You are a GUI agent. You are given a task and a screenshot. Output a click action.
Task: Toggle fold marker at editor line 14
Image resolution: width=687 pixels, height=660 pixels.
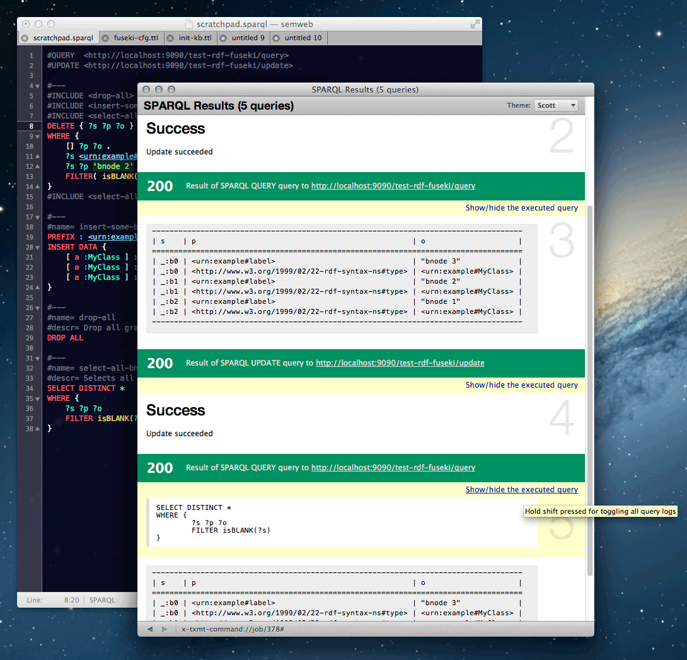37,187
